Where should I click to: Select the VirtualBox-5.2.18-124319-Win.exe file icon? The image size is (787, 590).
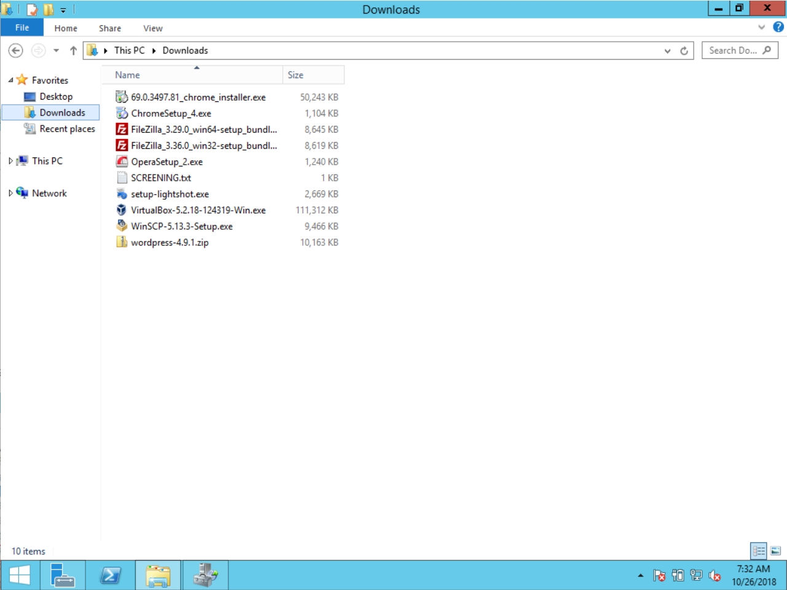tap(122, 210)
